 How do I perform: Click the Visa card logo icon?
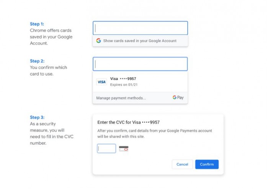click(x=101, y=82)
